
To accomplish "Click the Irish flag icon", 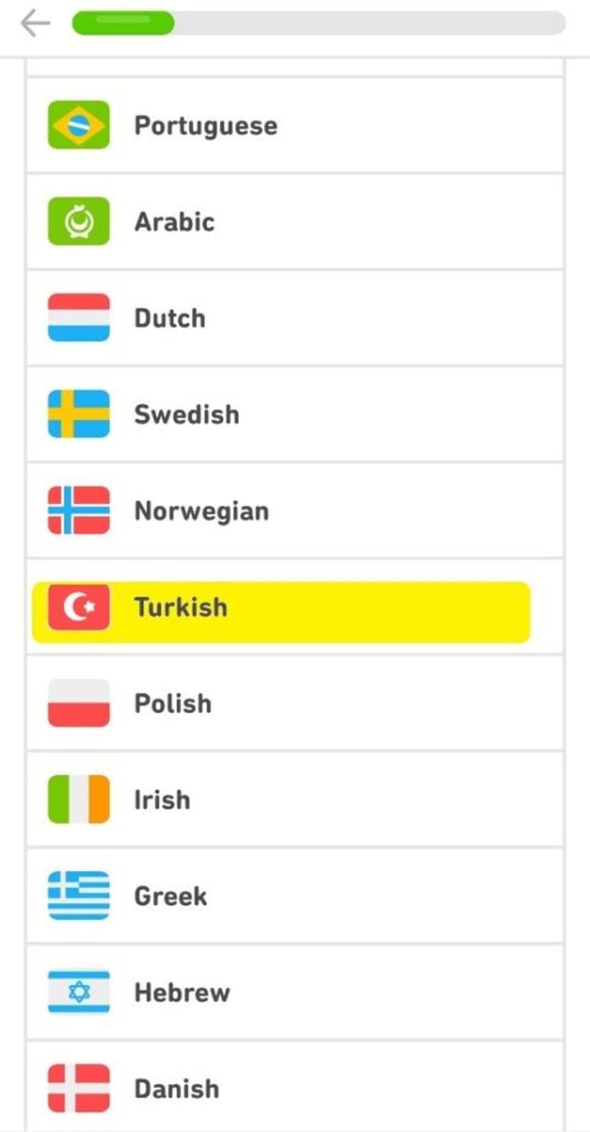I will 79,799.
